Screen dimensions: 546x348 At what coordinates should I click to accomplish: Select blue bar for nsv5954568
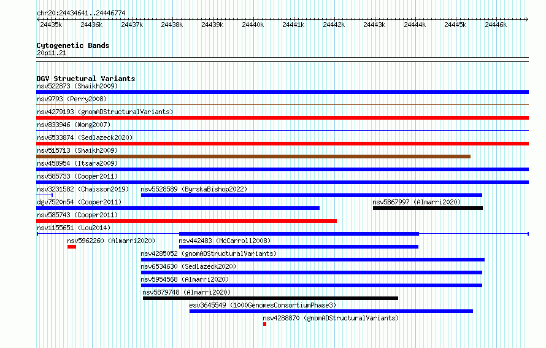(x=312, y=285)
